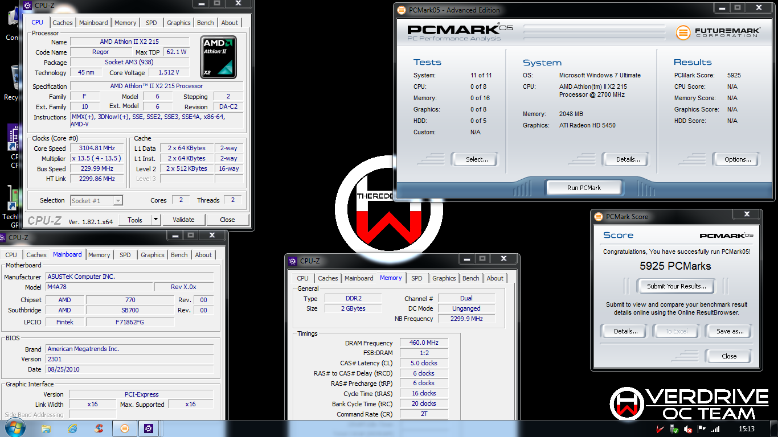The height and width of the screenshot is (437, 778).
Task: Click the CPU-Z Memory window title icon
Action: (x=293, y=261)
